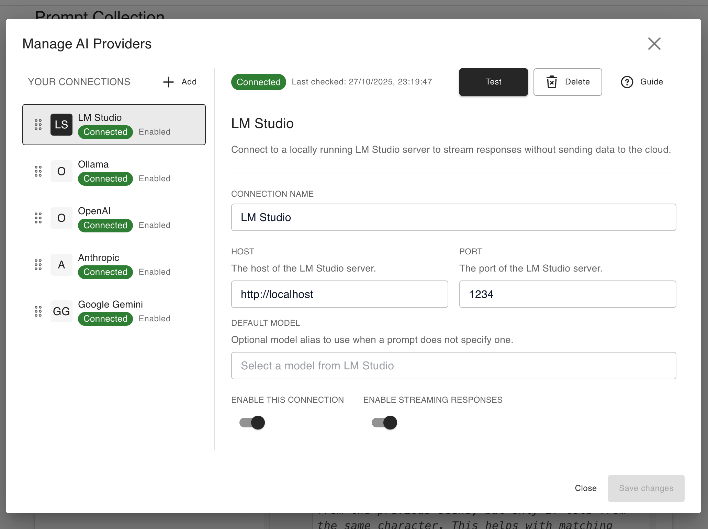Click the Close button at the bottom

[585, 488]
